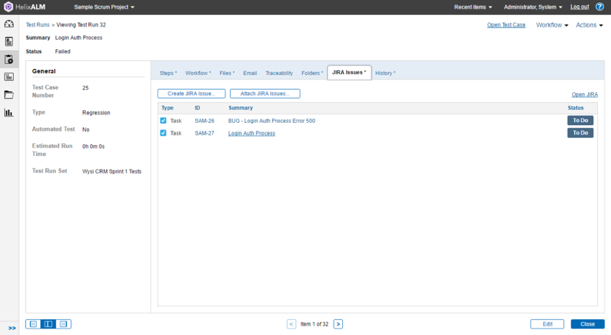Switch to the Workflow tab

198,73
